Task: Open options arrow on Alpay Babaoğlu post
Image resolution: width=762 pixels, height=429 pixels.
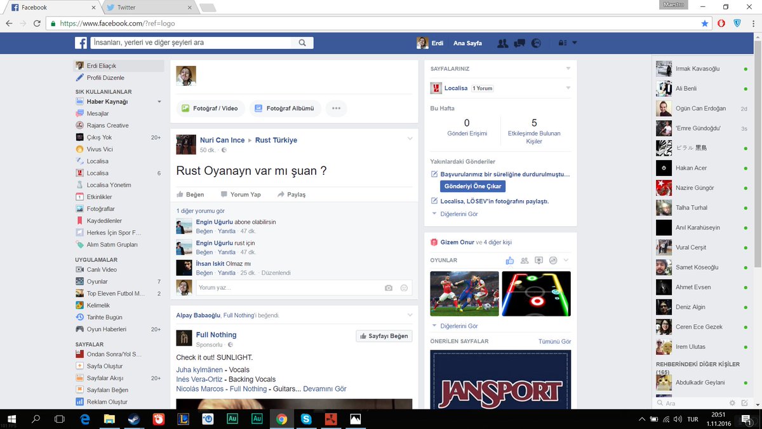Action: point(410,315)
